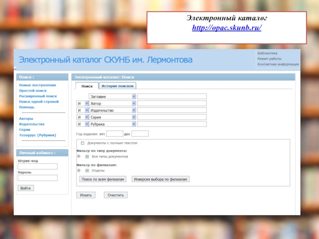Enable Документы с полным текстом checkbox
319x239 pixels.
(x=83, y=143)
